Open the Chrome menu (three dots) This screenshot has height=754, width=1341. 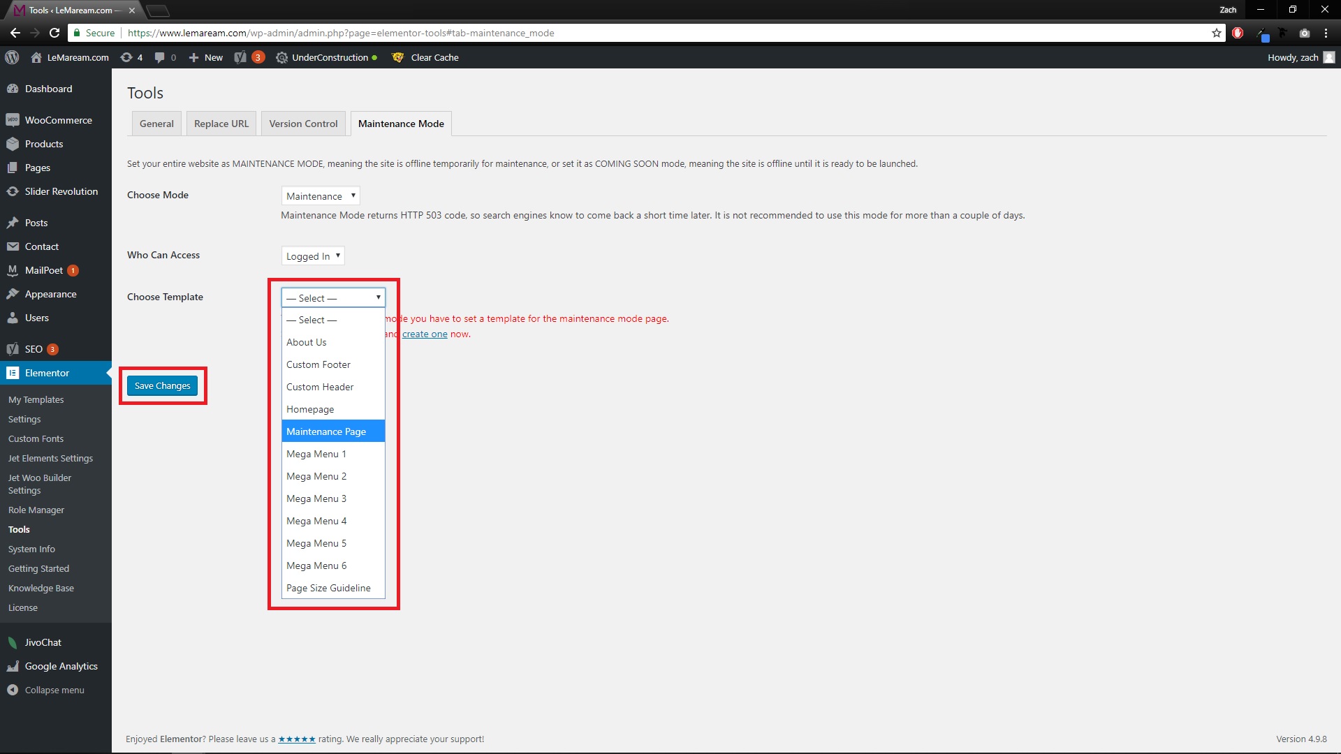click(x=1326, y=33)
